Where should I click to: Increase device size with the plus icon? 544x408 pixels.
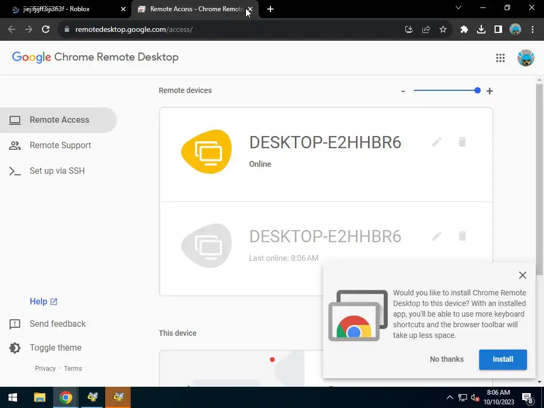[x=489, y=91]
